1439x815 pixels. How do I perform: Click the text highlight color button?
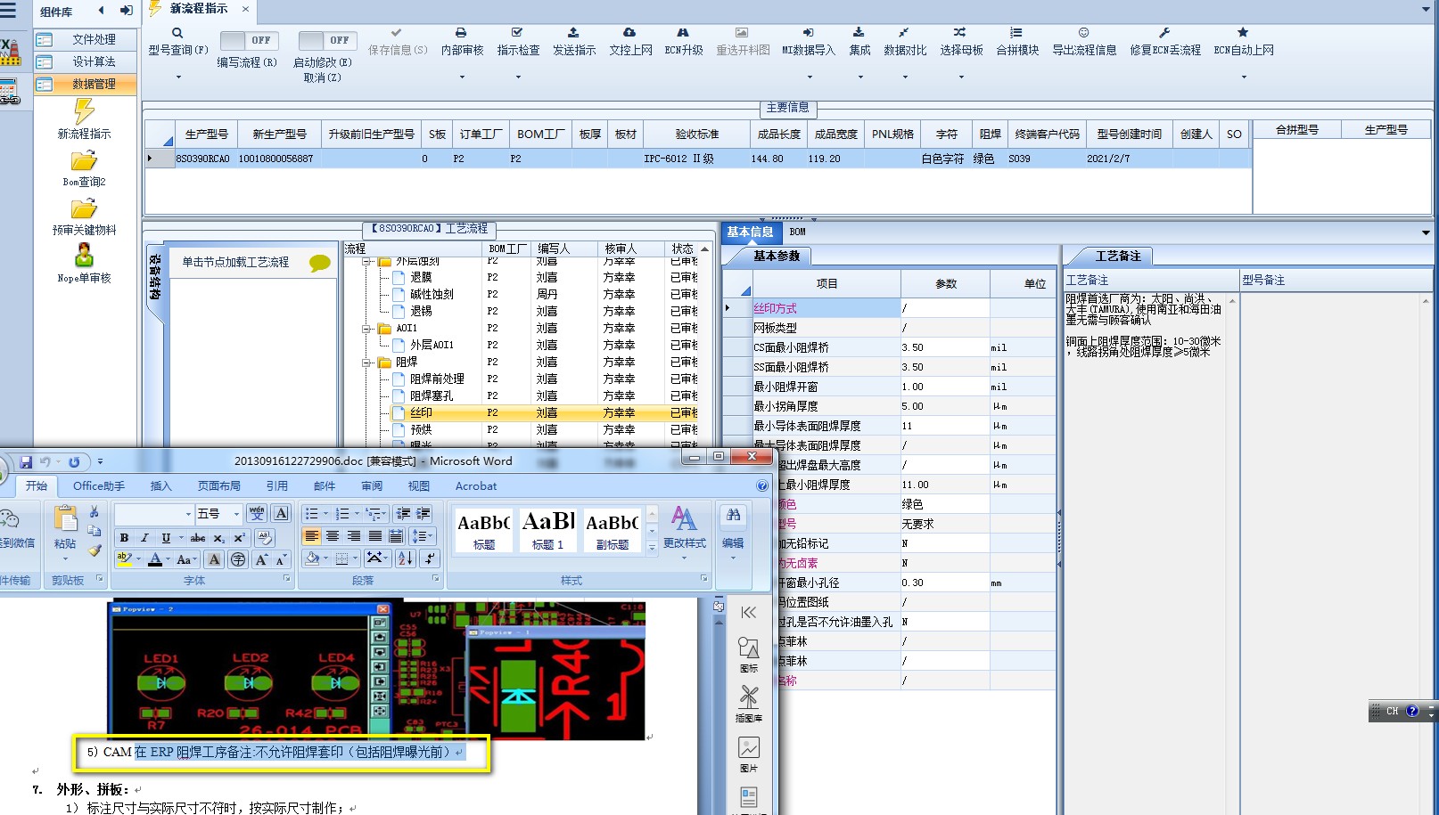125,559
